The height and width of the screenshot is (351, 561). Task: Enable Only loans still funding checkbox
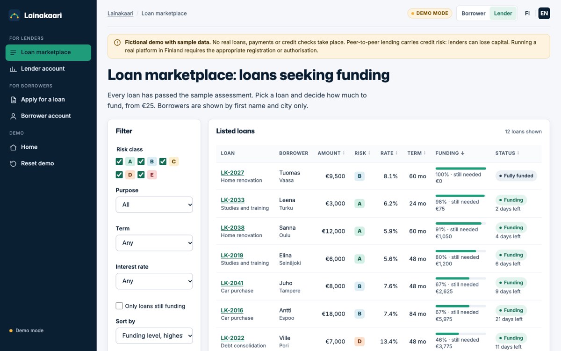[x=119, y=306]
